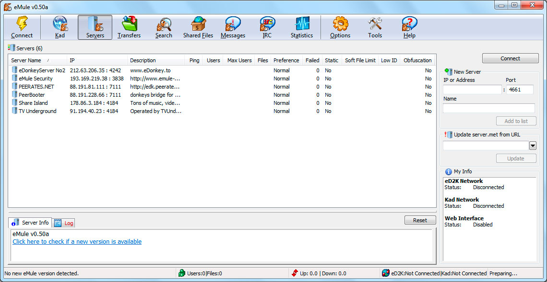The width and height of the screenshot is (547, 282).
Task: Select the PEERATES.NET server row
Action: (222, 87)
